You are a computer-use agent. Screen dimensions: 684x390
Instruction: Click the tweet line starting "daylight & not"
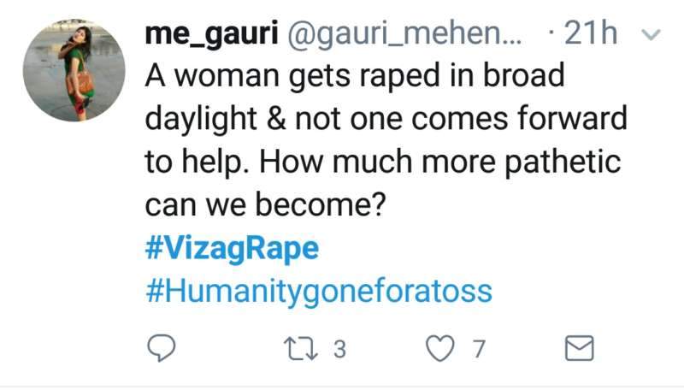(386, 119)
